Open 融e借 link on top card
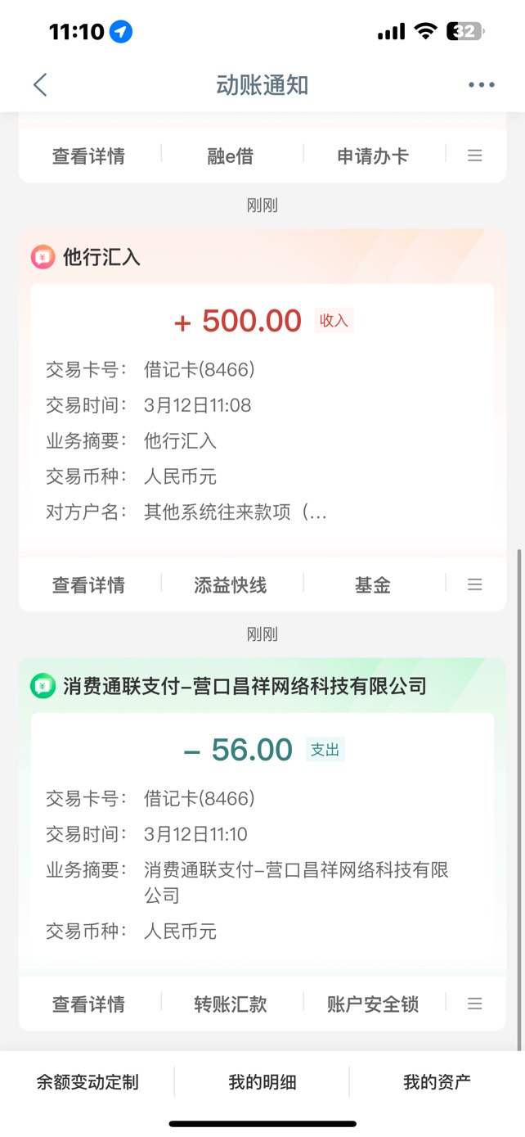The image size is (525, 1137). click(x=231, y=156)
